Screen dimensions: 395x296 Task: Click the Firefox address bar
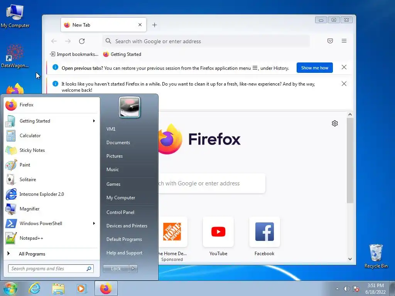[206, 41]
